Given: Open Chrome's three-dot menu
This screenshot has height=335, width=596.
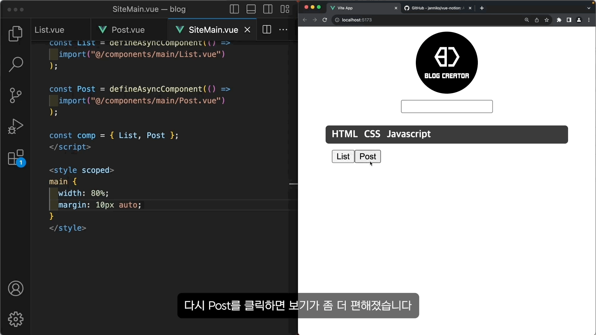Looking at the screenshot, I should coord(589,20).
